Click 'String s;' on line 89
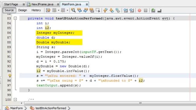 (x=46, y=47)
